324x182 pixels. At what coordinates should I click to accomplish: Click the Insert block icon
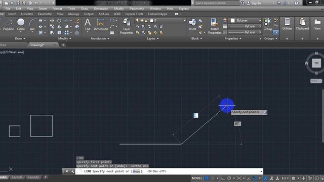192,25
